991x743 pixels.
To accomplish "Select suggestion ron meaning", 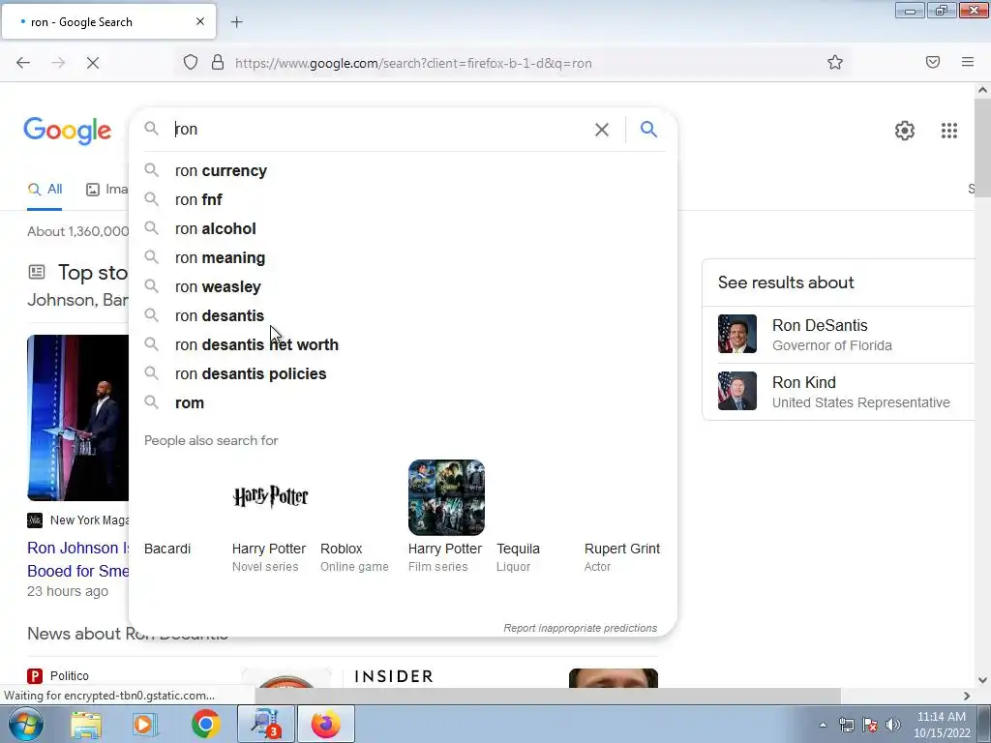I will tap(404, 257).
